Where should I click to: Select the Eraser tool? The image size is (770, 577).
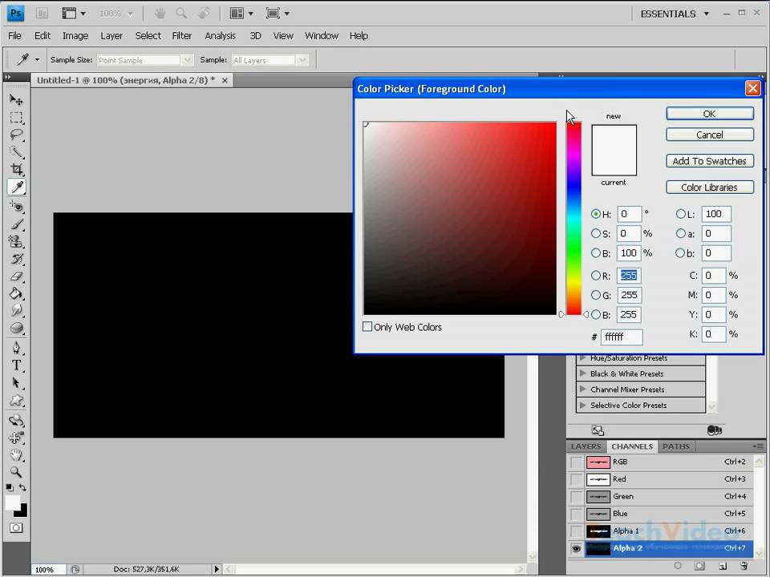pyautogui.click(x=16, y=276)
